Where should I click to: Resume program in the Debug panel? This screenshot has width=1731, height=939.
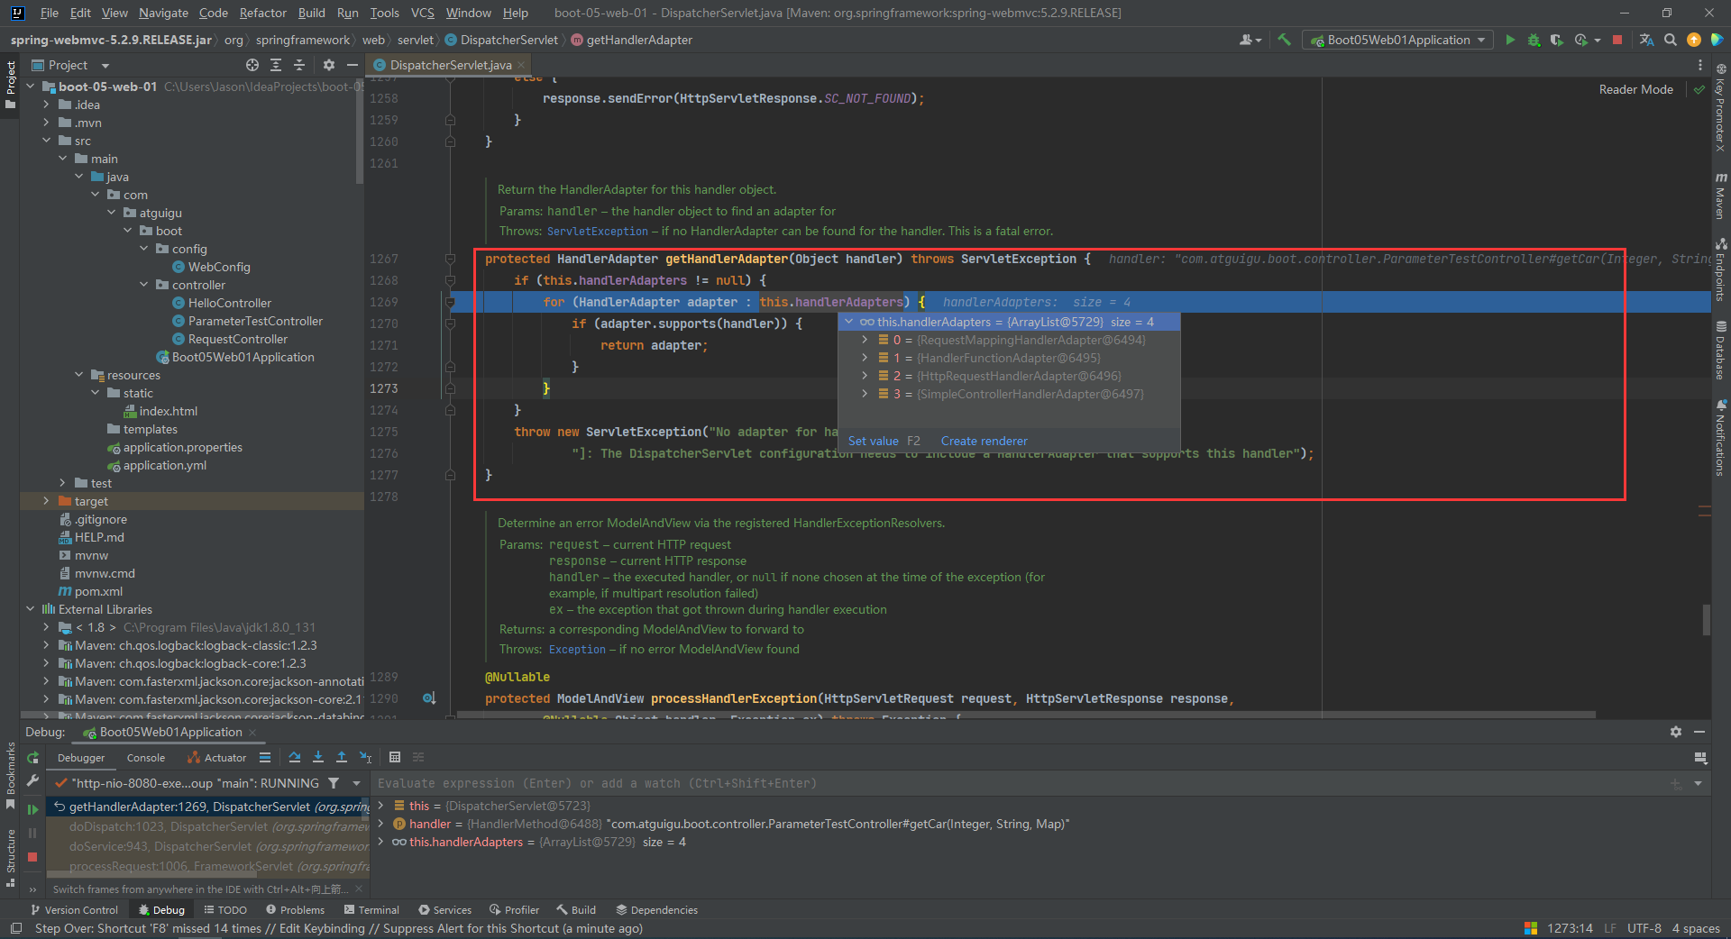point(32,809)
